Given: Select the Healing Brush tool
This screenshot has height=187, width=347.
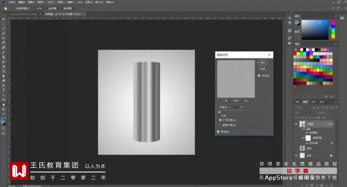Looking at the screenshot, I should click(3, 47).
